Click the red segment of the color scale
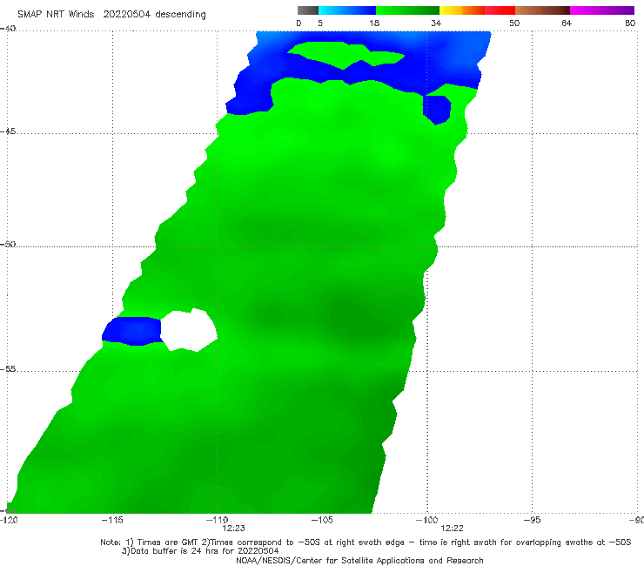Screen dimensions: 644x566 click(500, 10)
